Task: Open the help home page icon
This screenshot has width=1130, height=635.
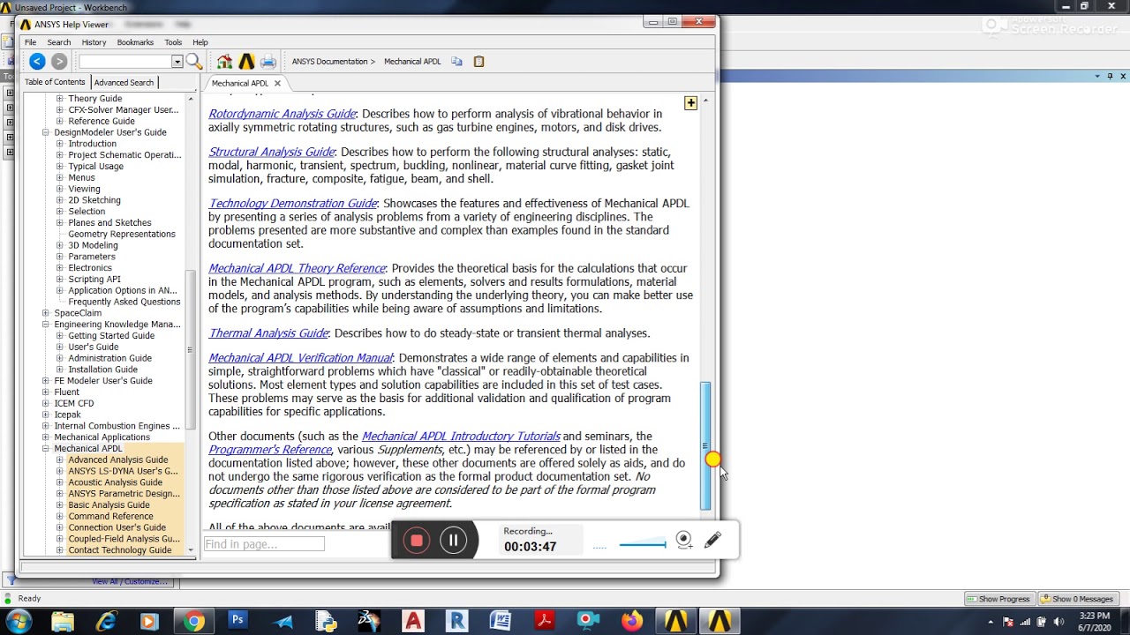Action: pyautogui.click(x=224, y=62)
